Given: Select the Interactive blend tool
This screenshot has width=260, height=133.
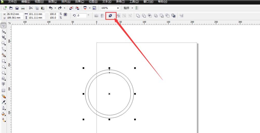Looking at the screenshot, I should [4, 96].
